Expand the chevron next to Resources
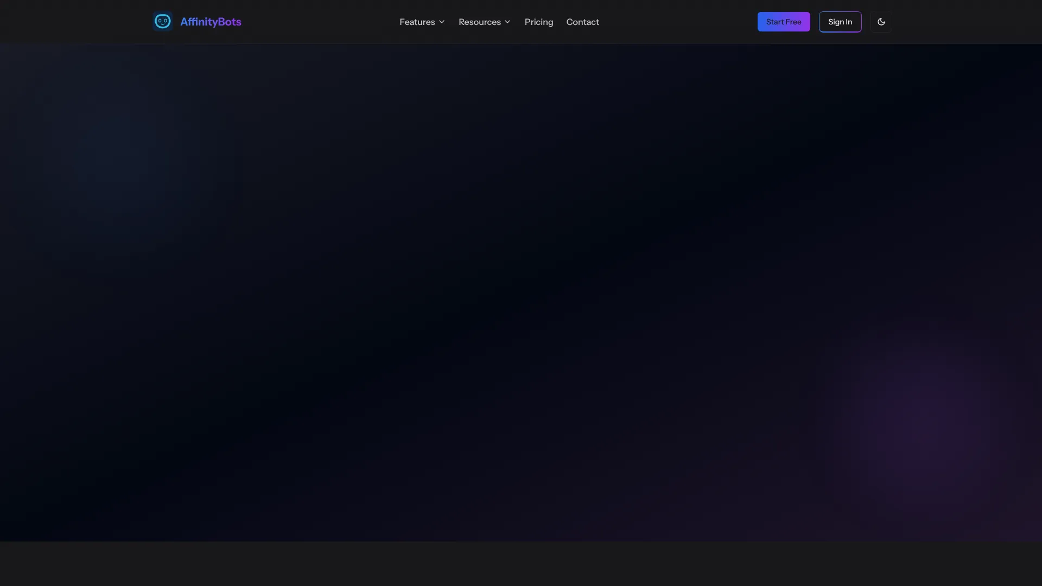 507,22
